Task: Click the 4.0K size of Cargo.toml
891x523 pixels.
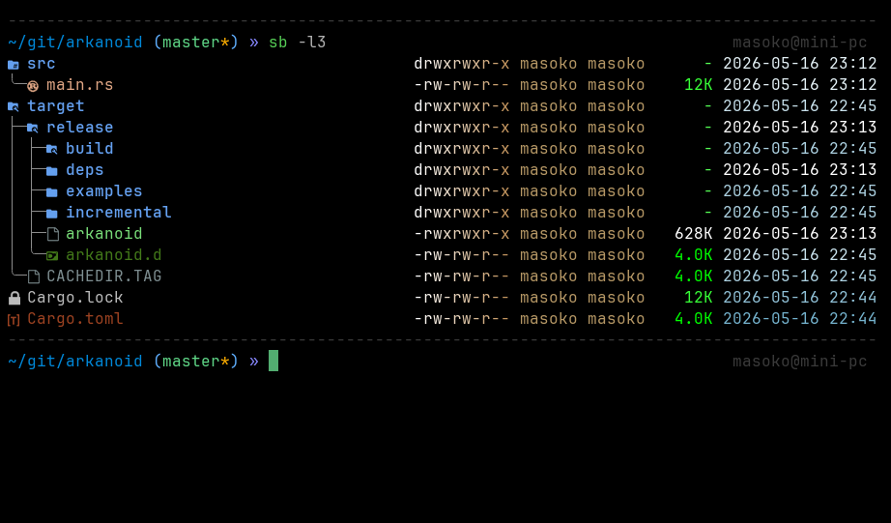Action: [x=693, y=318]
